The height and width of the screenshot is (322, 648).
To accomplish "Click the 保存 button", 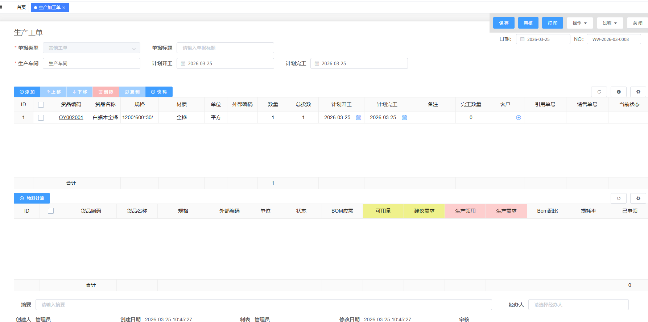I will 504,23.
